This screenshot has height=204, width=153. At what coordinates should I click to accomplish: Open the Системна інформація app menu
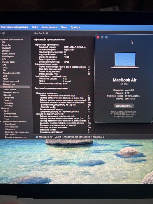click(x=14, y=27)
